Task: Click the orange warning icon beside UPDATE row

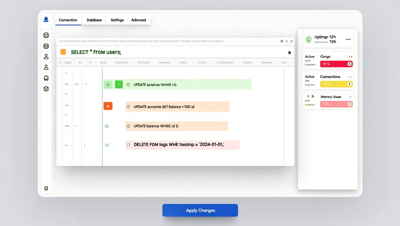Action: point(108,106)
